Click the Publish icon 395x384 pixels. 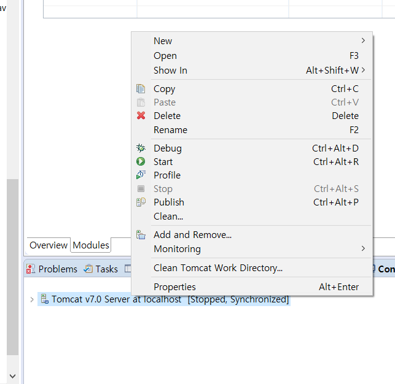[141, 202]
